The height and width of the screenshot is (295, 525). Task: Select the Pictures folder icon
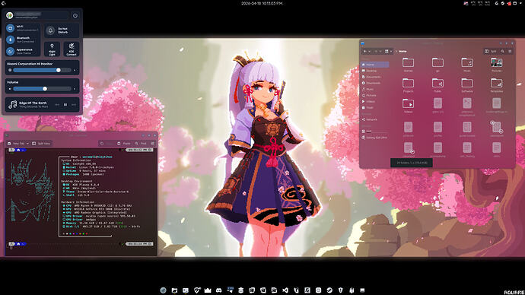(496, 62)
